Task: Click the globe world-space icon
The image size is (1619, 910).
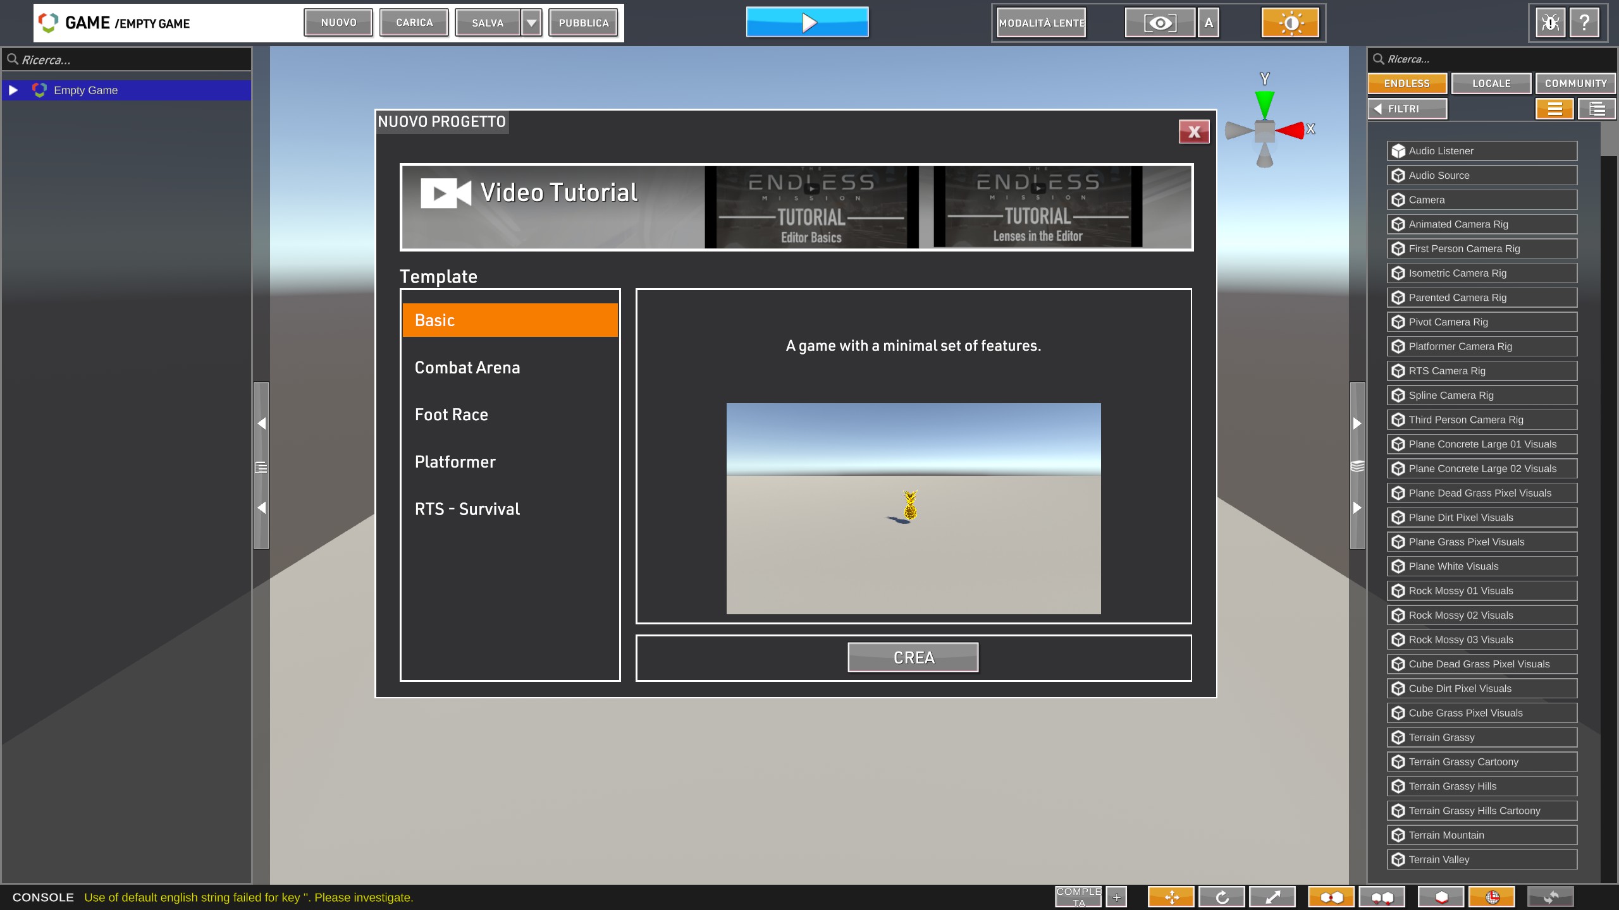Action: tap(1492, 897)
